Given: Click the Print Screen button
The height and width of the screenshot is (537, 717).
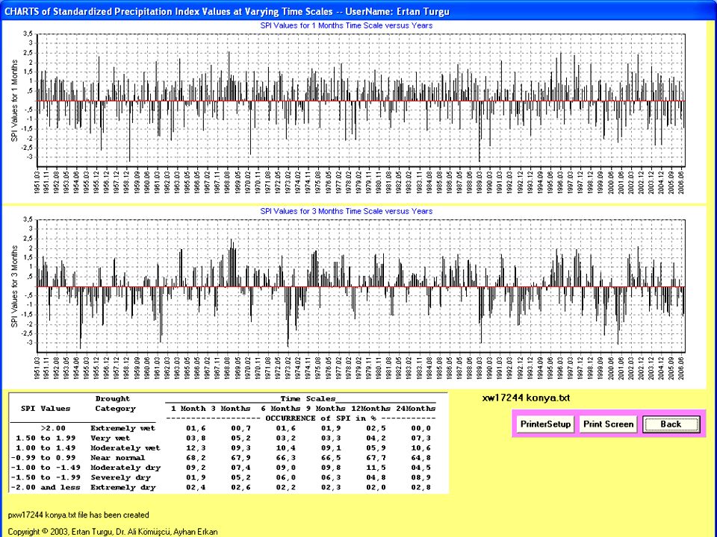Looking at the screenshot, I should click(608, 424).
